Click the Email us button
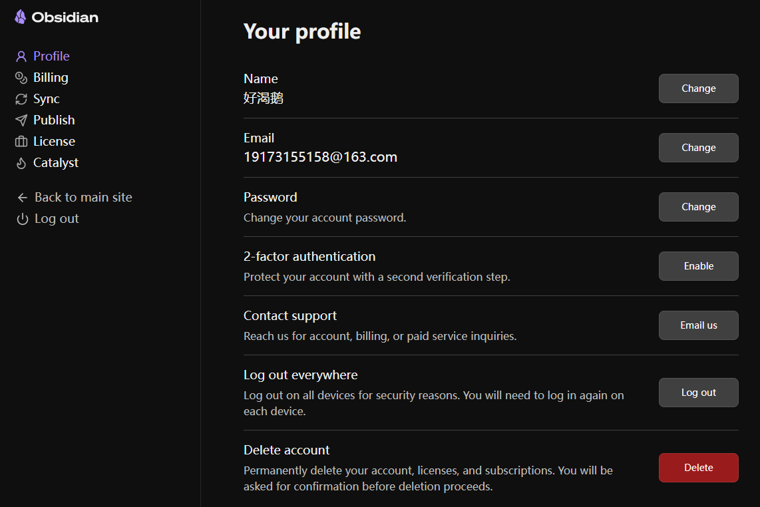 pyautogui.click(x=698, y=325)
